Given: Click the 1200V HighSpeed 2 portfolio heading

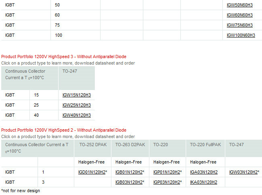Looking at the screenshot, I should (x=63, y=130).
